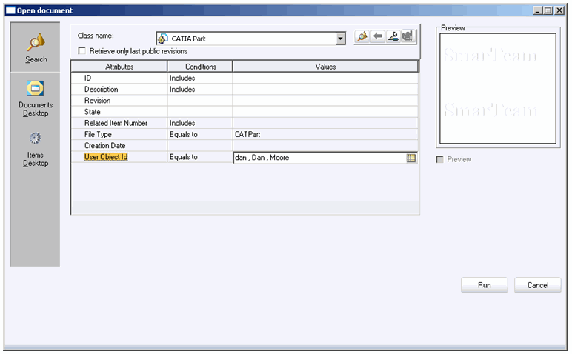Click the Preview thumbnail pane

tap(498, 89)
